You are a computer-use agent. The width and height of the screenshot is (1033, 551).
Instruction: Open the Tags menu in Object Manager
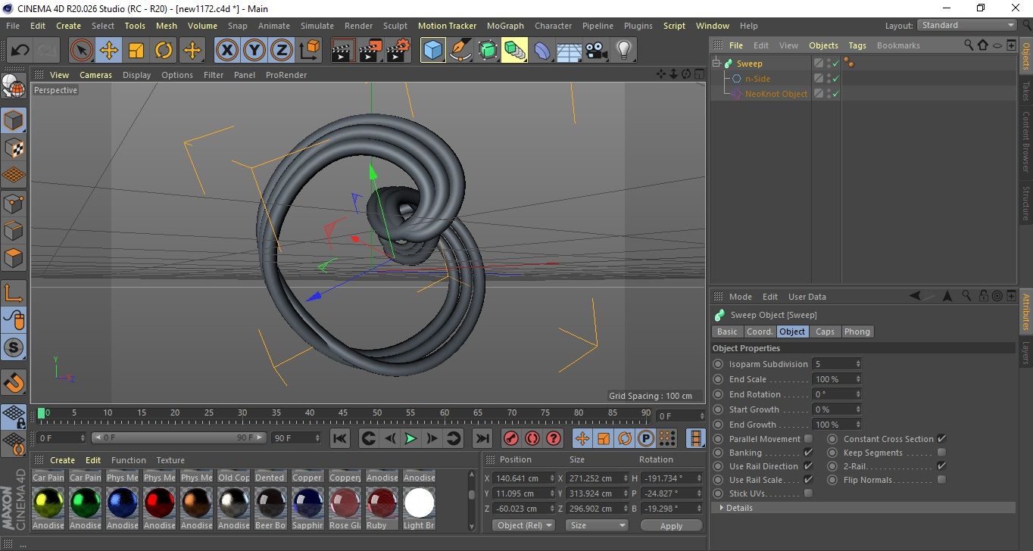[x=857, y=45]
